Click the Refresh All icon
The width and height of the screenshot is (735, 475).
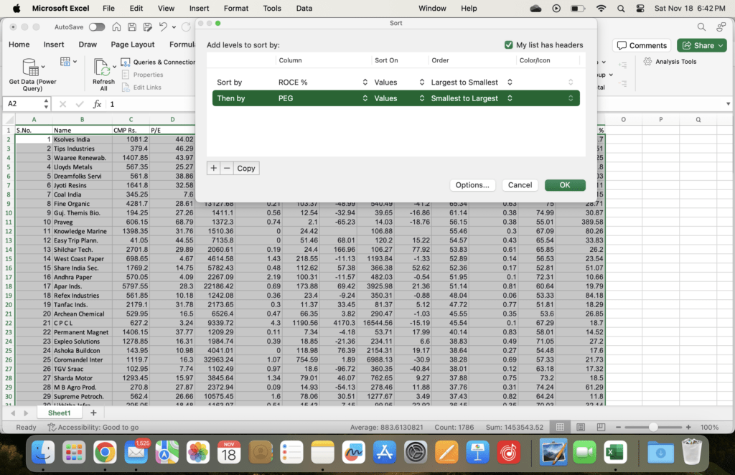[103, 67]
